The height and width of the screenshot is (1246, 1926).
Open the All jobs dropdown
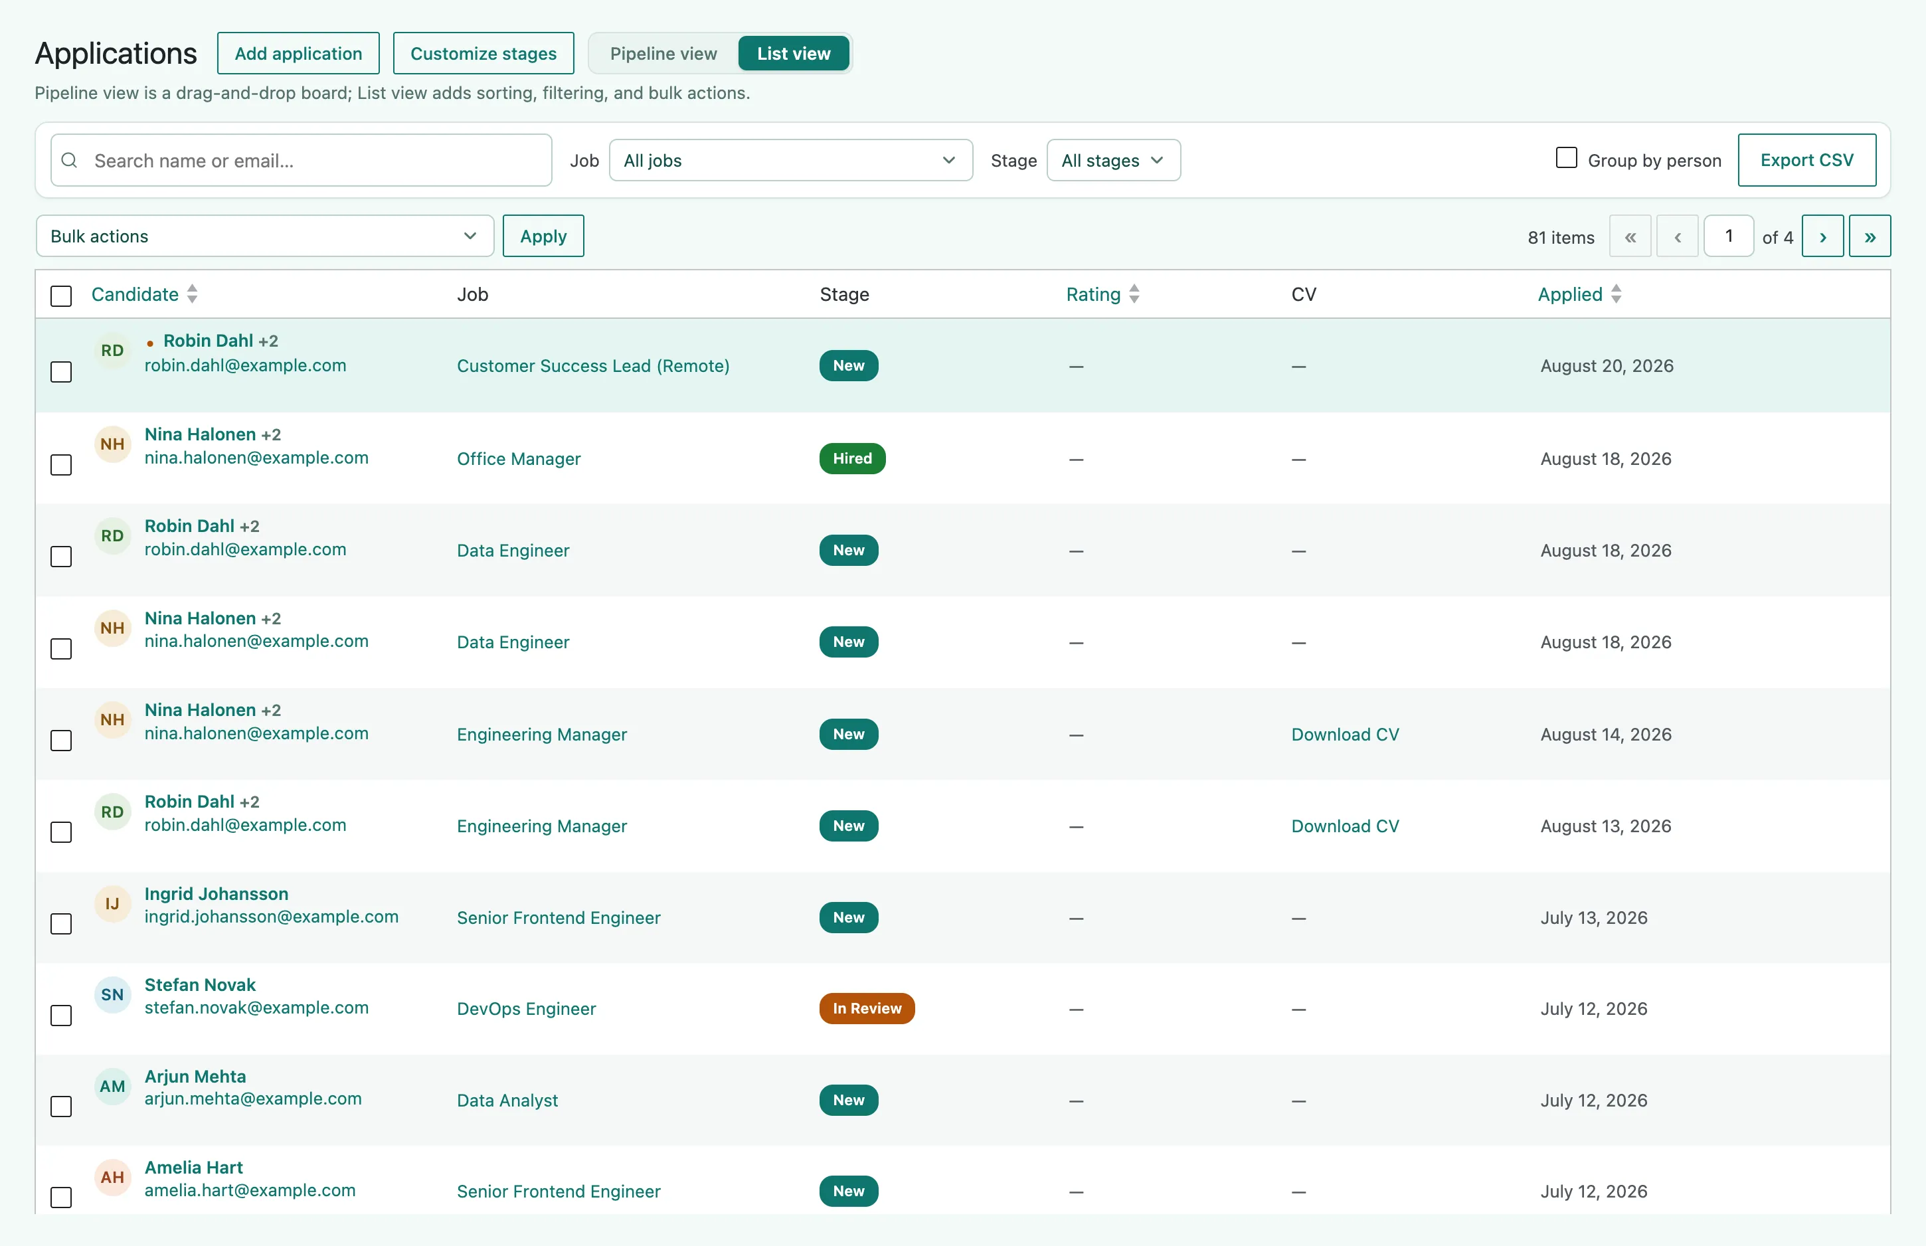click(790, 160)
